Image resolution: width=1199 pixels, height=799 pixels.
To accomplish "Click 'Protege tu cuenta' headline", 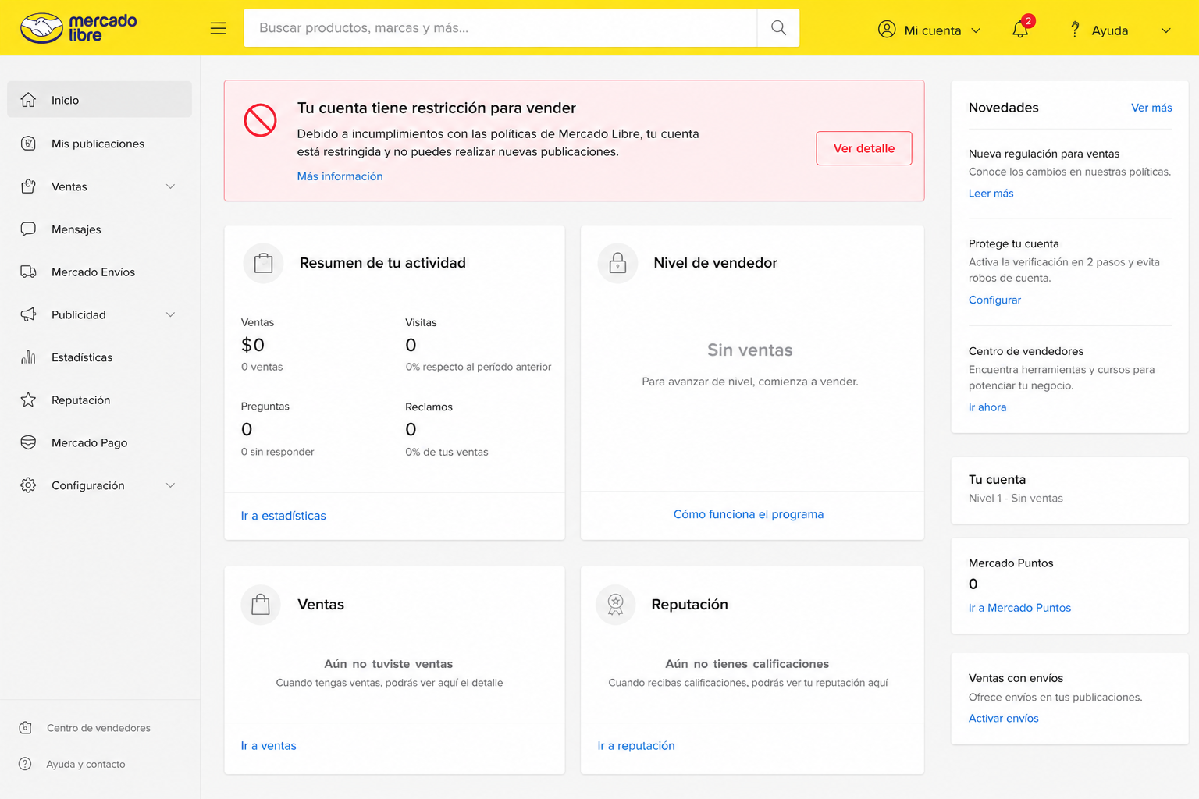I will (x=1014, y=243).
